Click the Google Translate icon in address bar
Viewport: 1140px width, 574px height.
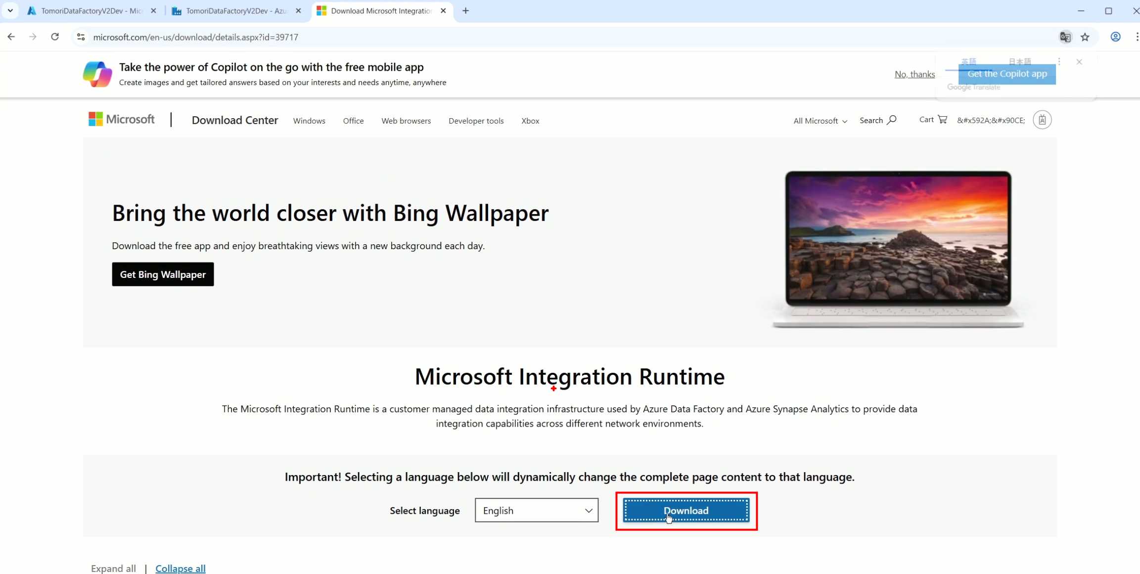(1065, 37)
